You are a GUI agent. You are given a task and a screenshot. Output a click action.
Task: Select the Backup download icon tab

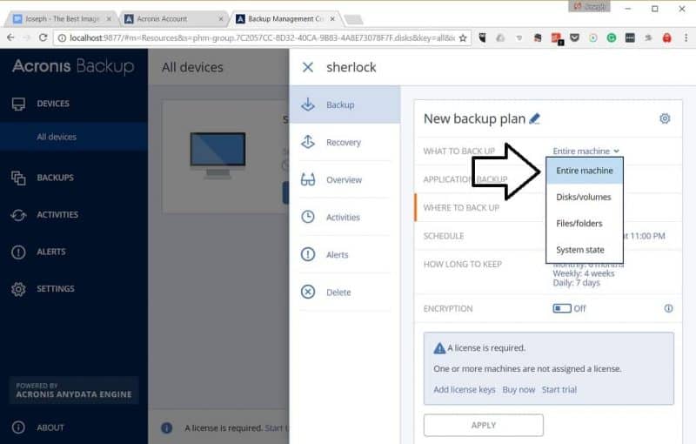click(x=308, y=104)
